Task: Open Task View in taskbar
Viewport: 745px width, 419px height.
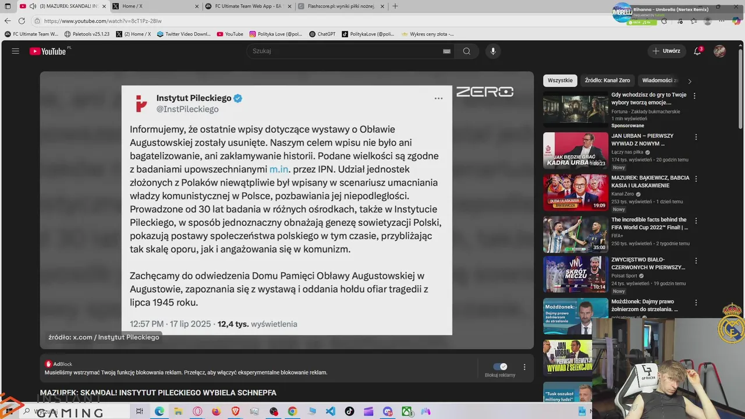Action: pyautogui.click(x=140, y=411)
